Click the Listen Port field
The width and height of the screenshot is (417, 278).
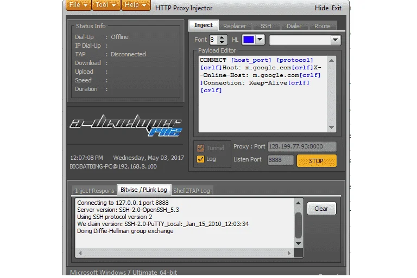[x=280, y=160]
